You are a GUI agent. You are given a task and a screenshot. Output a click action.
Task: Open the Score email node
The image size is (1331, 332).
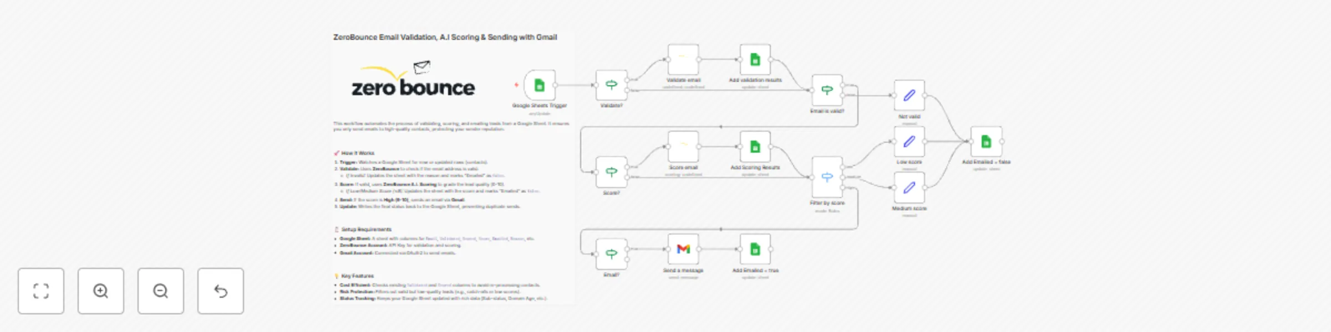click(683, 147)
